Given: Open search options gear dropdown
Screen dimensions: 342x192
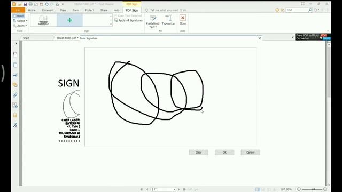Looking at the screenshot, I should [316, 10].
